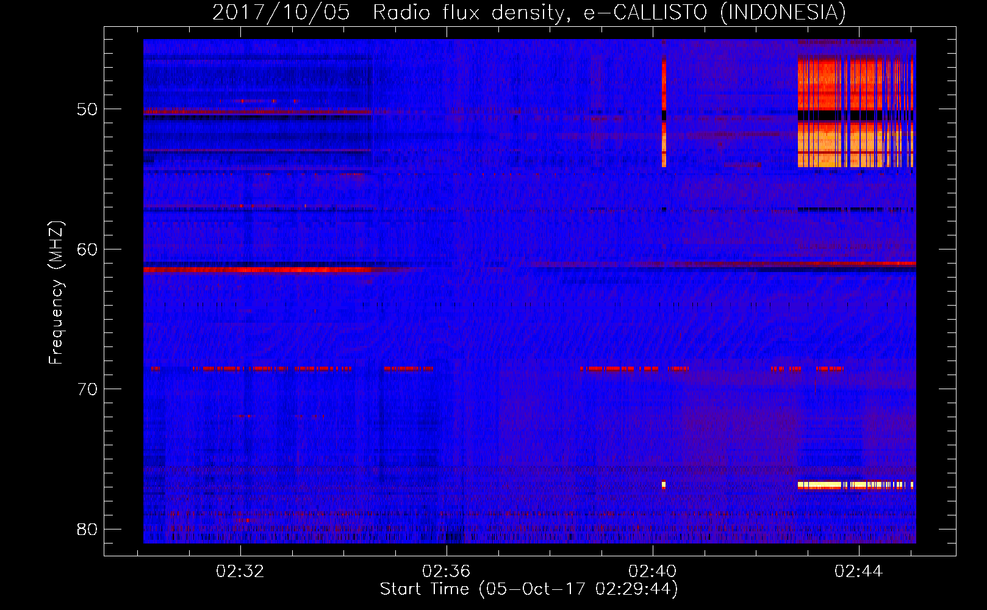This screenshot has height=610, width=987.
Task: Select the 02:36 time tick label
Action: [447, 572]
